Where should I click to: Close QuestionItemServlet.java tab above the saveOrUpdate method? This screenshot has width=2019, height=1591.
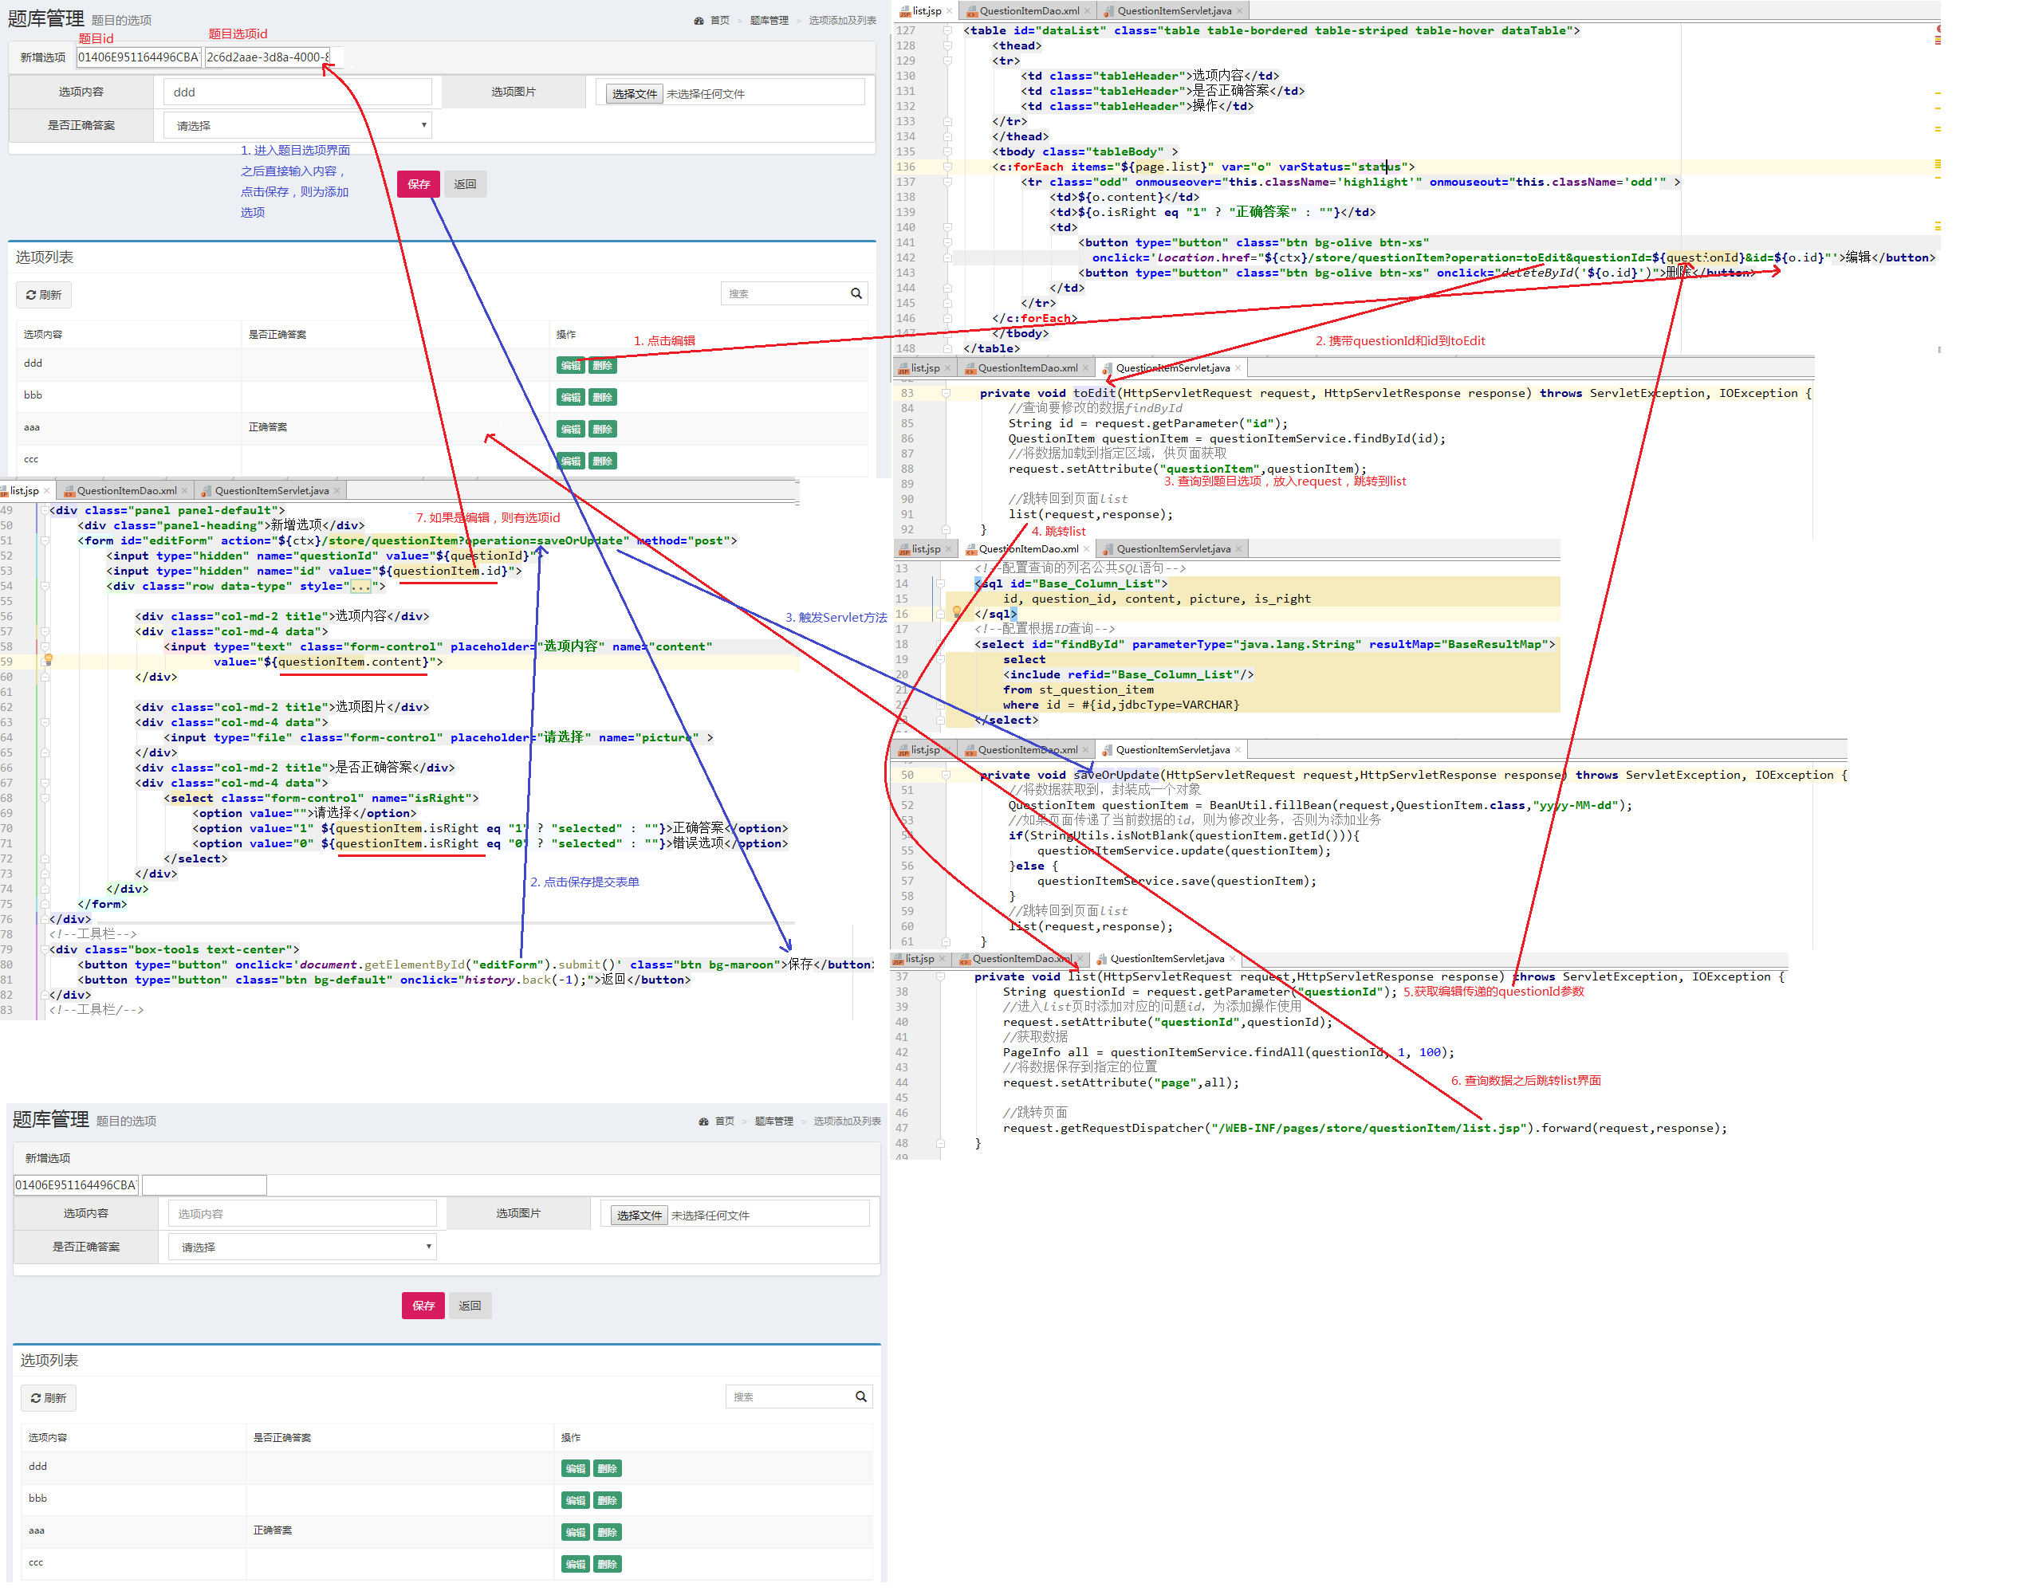1237,750
